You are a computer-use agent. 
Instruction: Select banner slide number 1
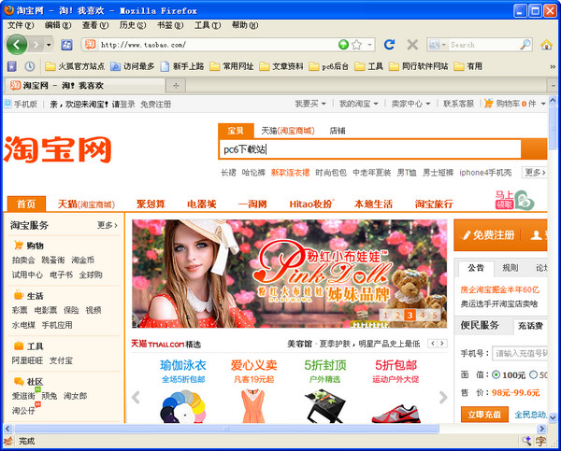click(x=385, y=316)
